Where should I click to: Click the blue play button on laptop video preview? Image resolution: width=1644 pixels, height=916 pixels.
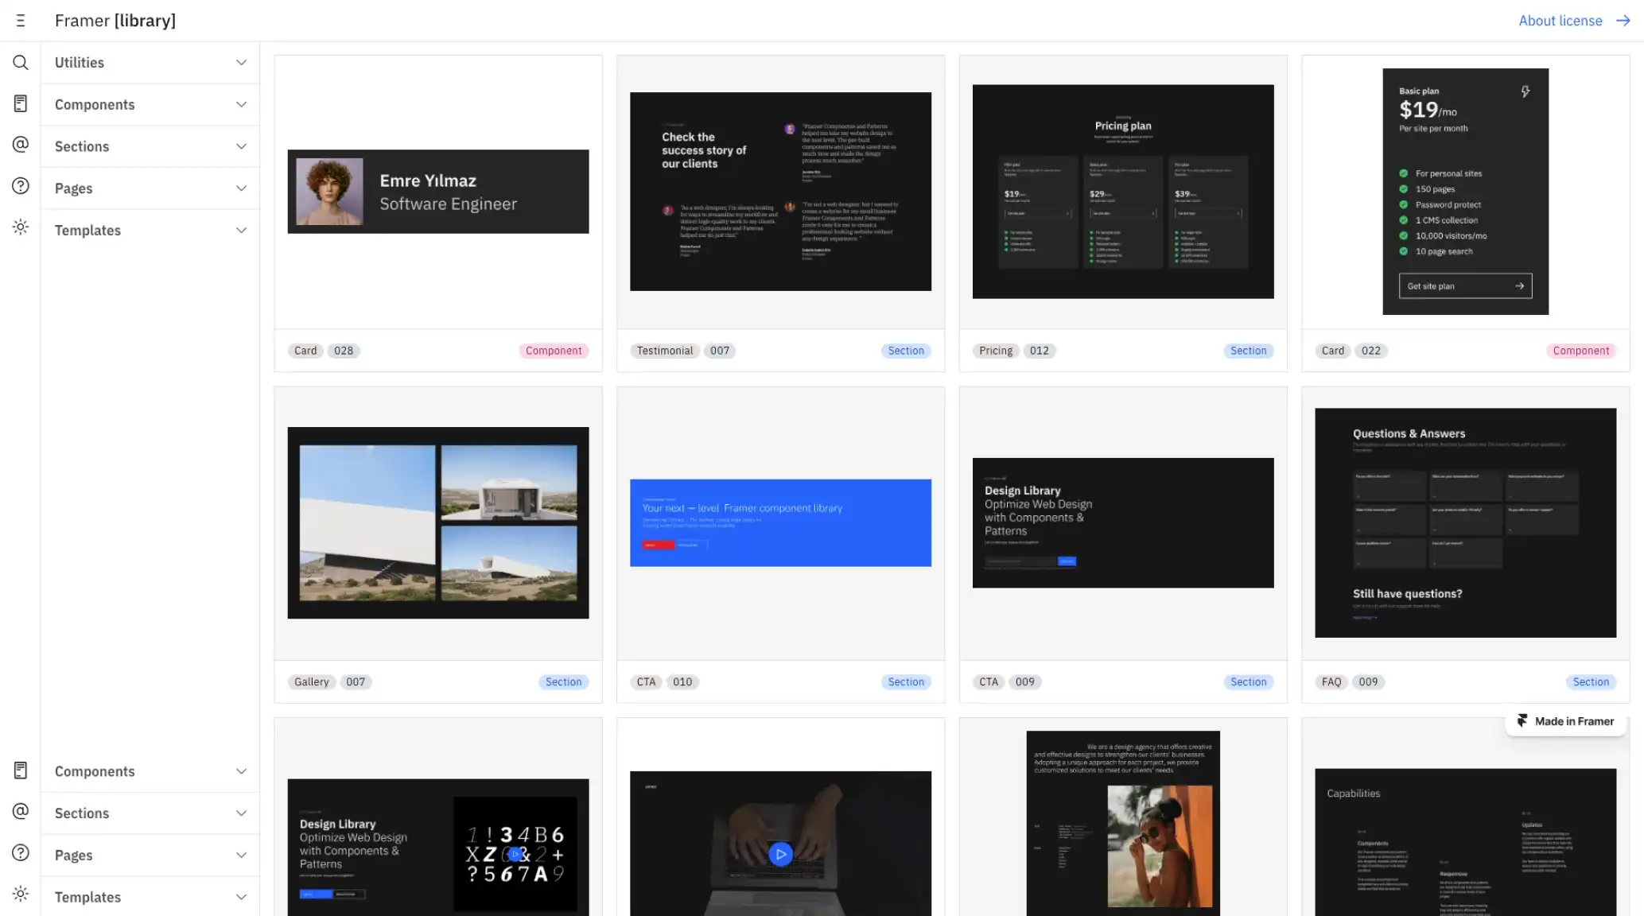coord(780,854)
